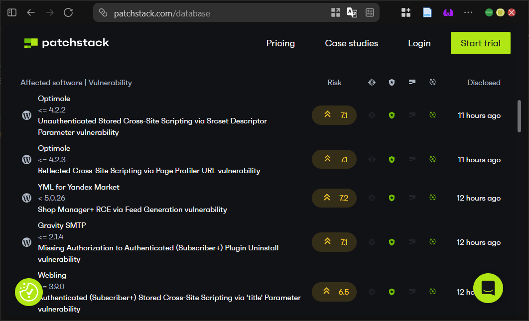Click the Disclosed column header

point(484,83)
